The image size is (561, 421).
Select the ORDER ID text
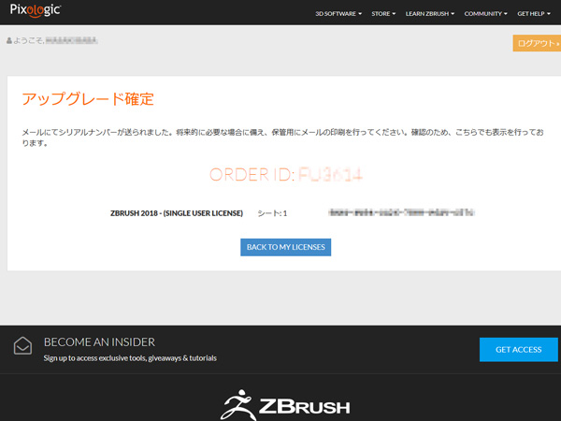pos(286,175)
